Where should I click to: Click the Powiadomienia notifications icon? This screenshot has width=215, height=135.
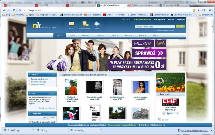[84, 25]
